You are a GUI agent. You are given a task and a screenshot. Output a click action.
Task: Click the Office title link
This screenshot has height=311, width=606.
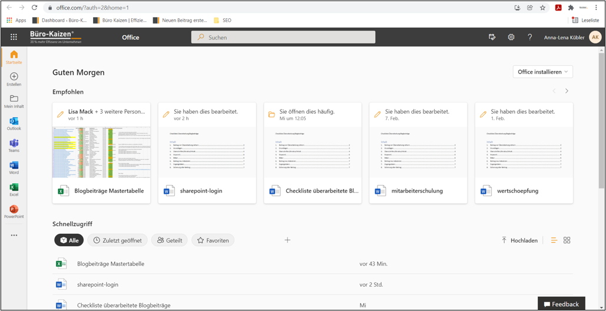(x=131, y=38)
